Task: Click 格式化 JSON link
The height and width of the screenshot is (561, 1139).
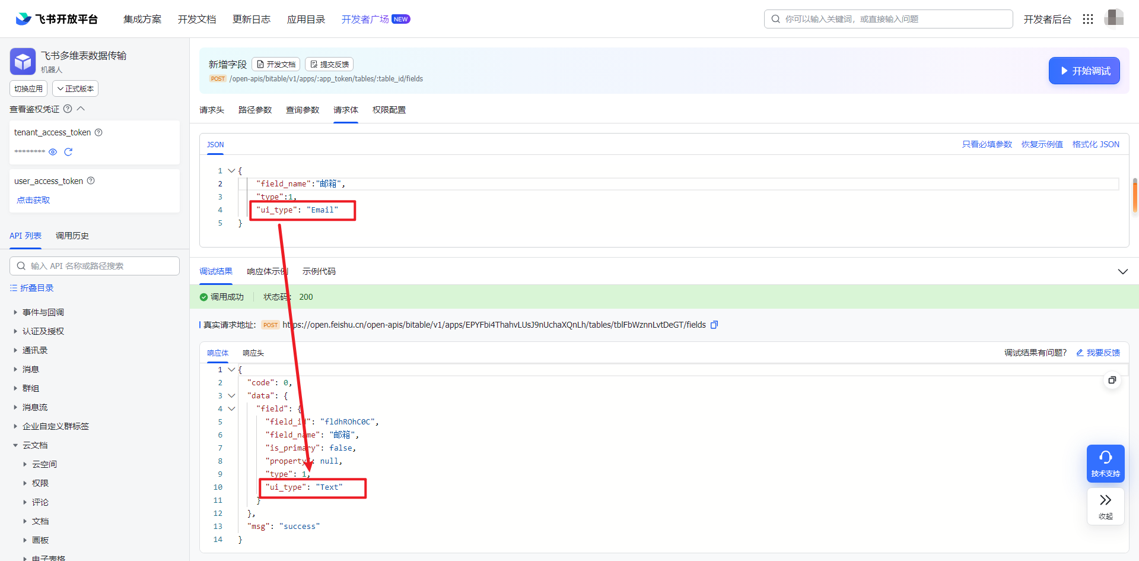Action: click(x=1096, y=144)
